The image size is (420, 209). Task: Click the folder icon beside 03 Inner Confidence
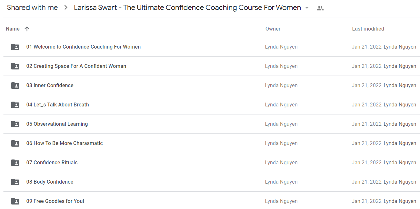(15, 86)
